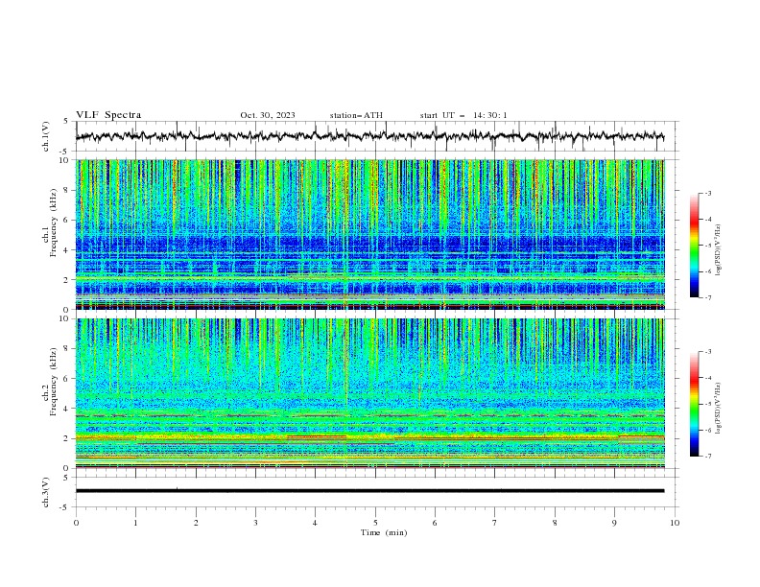Click the "4" kHz tick on ch.1 spectrogram

(67, 250)
